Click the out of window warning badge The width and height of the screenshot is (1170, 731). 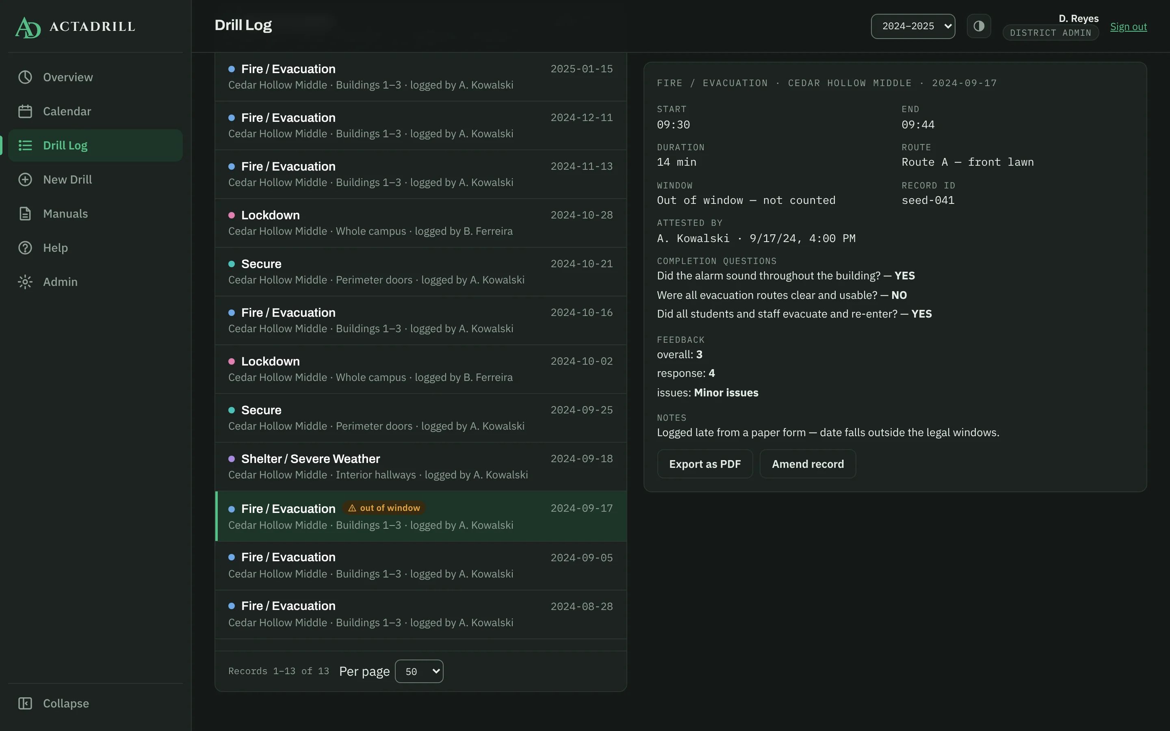(x=384, y=508)
